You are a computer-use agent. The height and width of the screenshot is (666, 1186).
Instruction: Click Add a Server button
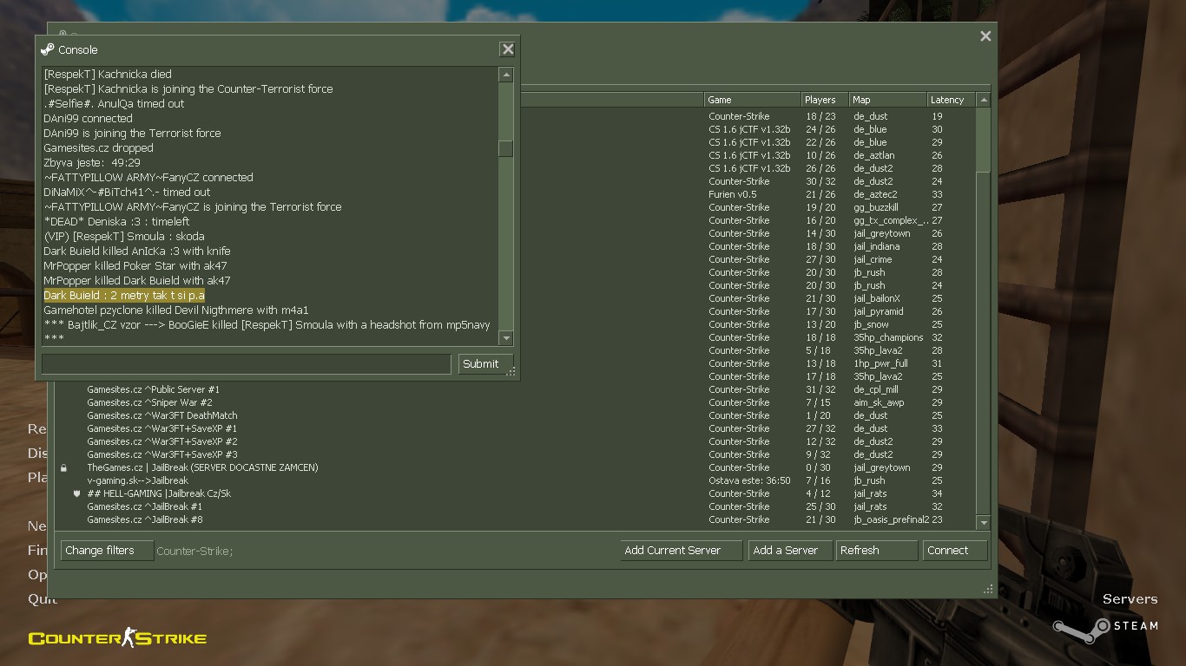[x=789, y=551]
